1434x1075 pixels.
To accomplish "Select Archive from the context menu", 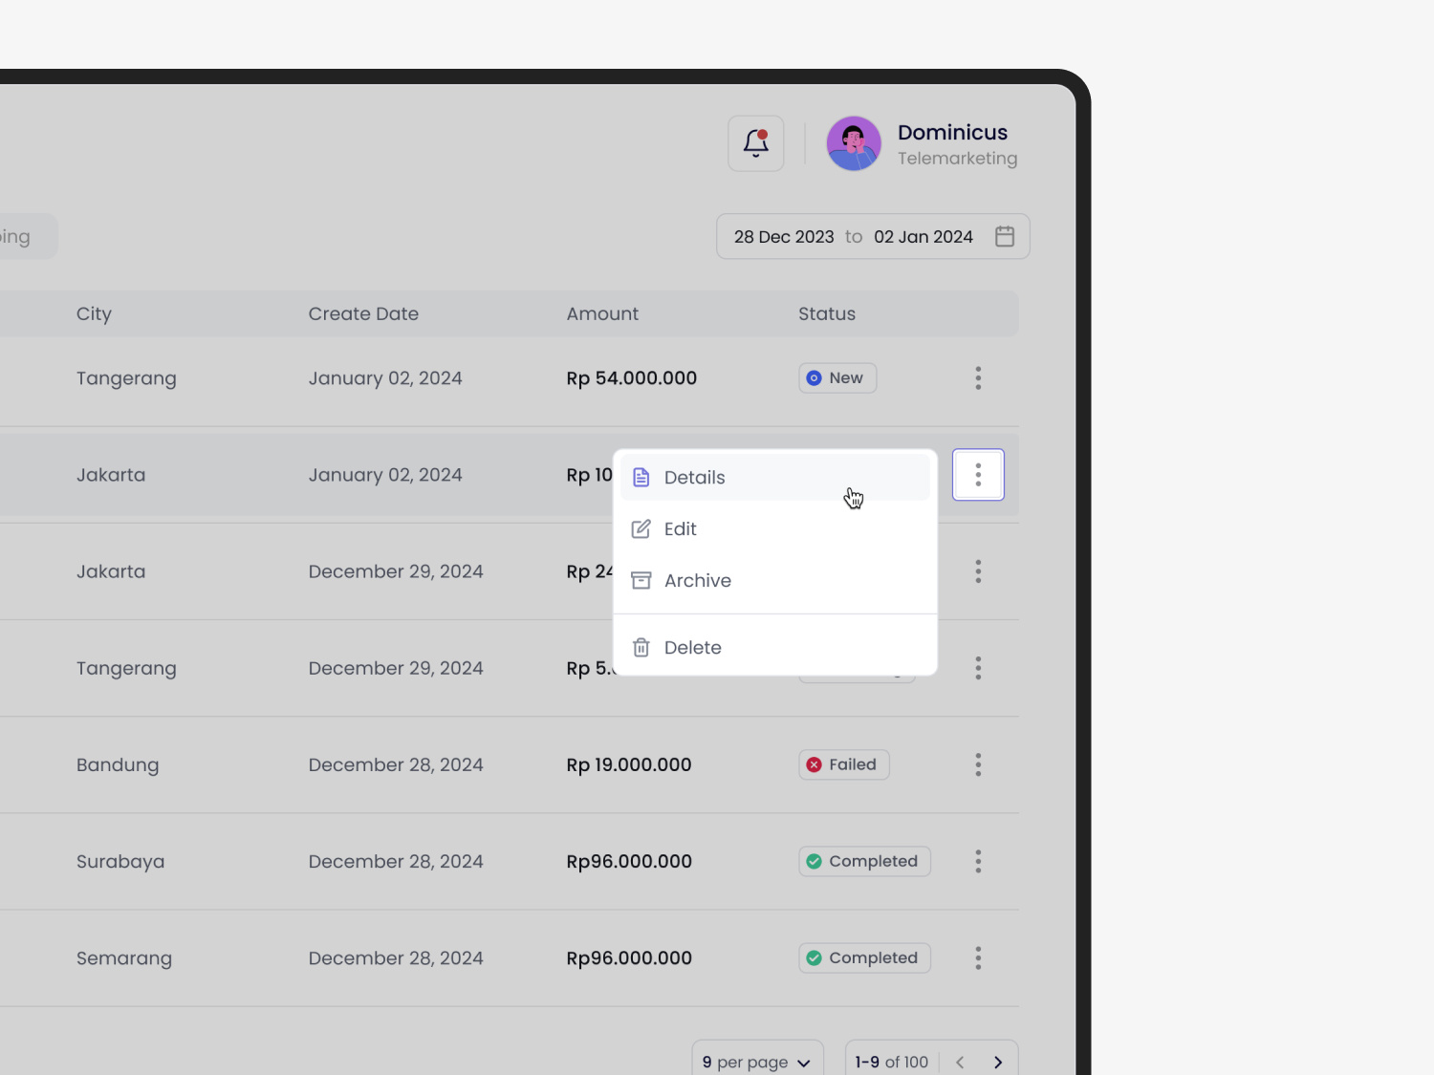I will [698, 580].
